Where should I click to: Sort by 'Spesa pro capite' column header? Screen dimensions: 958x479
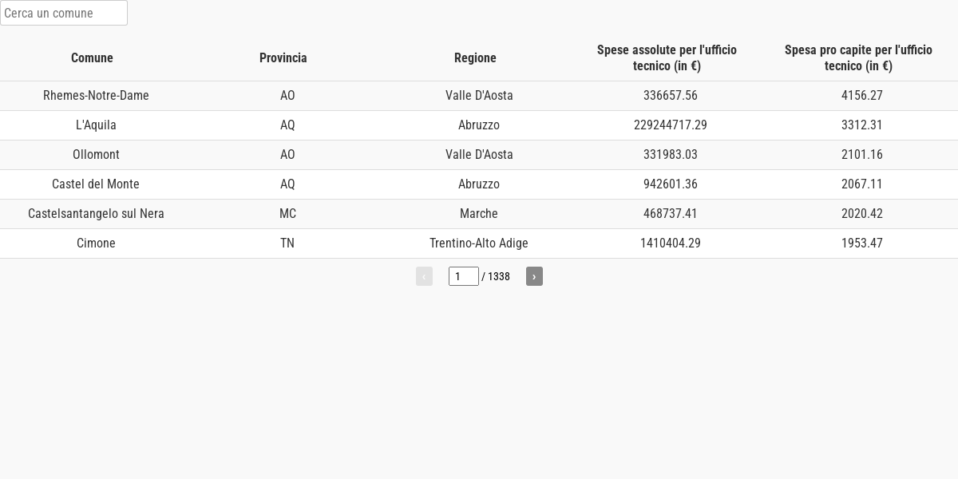(858, 57)
